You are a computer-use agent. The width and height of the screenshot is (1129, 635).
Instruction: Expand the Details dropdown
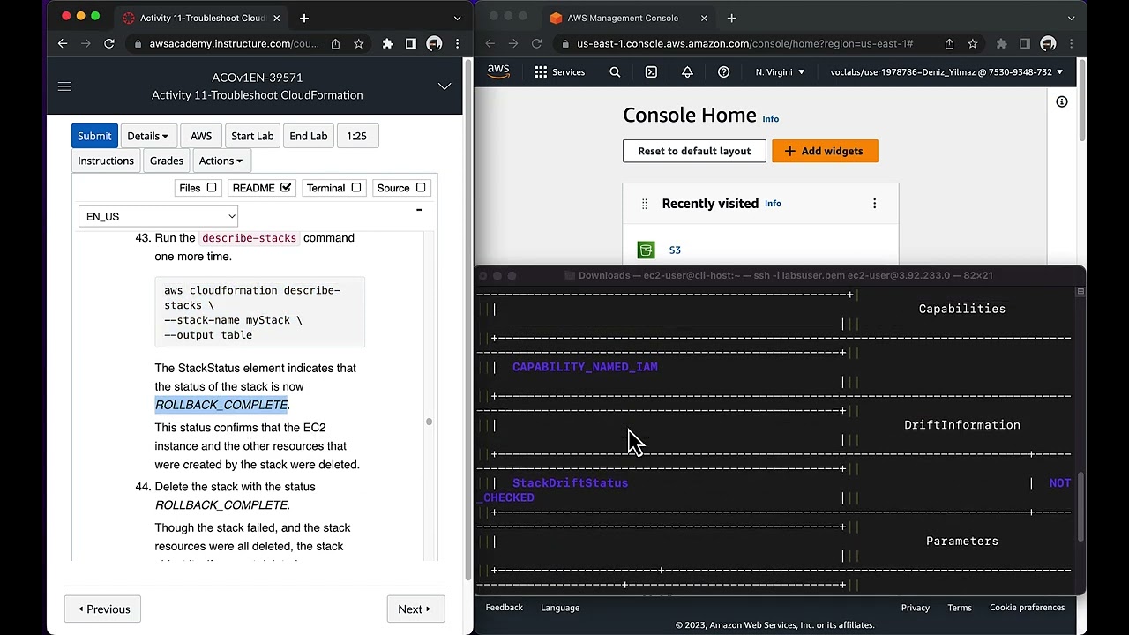tap(148, 136)
